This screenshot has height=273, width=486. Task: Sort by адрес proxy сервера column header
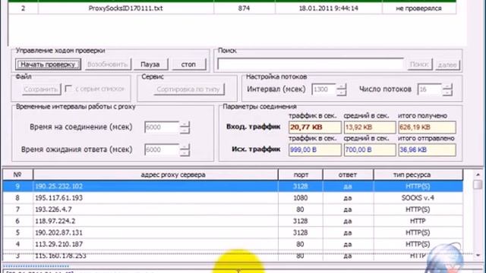[155, 174]
